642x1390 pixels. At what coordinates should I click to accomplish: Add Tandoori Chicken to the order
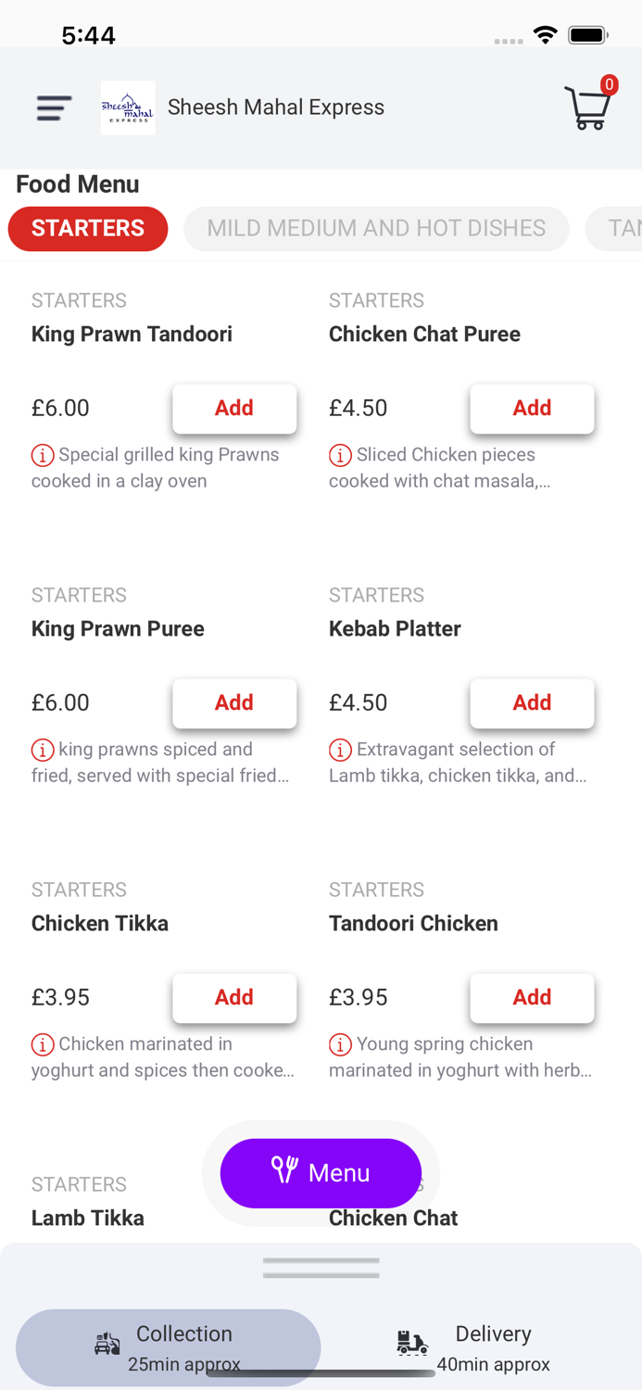click(532, 998)
